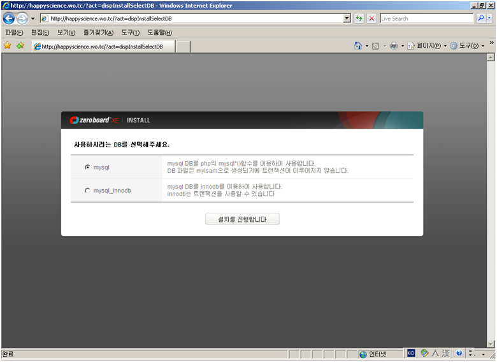Open the 즐겨찾기(A) menu
This screenshot has width=497, height=362.
[98, 33]
